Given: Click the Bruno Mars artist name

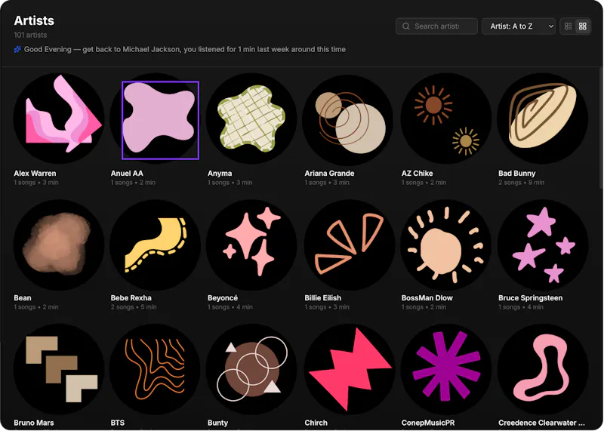Looking at the screenshot, I should point(34,423).
